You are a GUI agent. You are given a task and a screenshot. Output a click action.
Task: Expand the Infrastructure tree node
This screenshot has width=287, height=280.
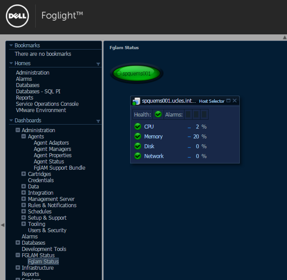pyautogui.click(x=18, y=267)
